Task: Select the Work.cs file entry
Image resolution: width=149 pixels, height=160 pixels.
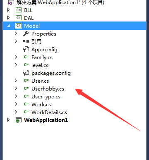Action: (x=41, y=105)
